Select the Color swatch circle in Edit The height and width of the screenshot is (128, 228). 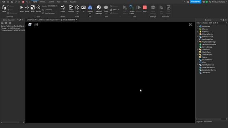pyautogui.click(x=106, y=7)
